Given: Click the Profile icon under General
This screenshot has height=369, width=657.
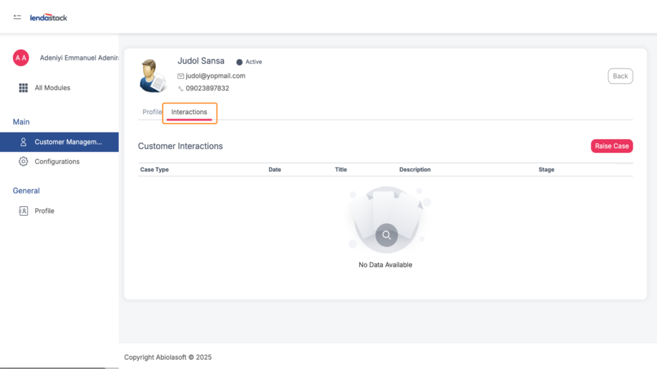Looking at the screenshot, I should [x=23, y=210].
